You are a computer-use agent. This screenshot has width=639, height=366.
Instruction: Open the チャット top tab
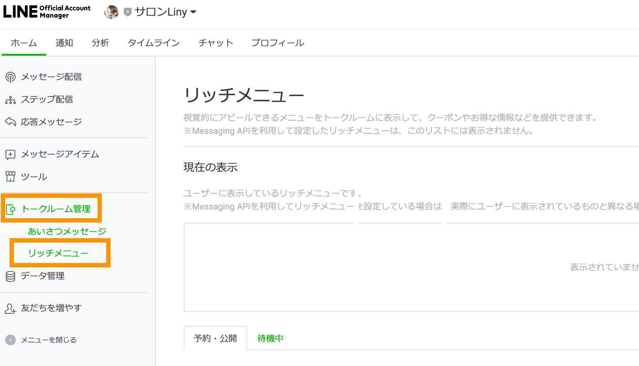tap(215, 43)
